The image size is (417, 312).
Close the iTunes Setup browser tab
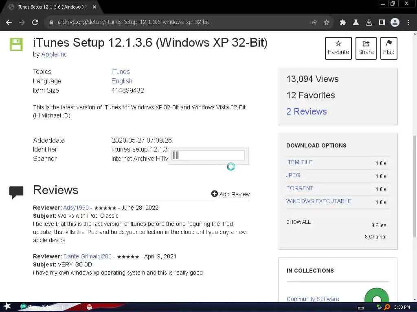click(x=94, y=7)
